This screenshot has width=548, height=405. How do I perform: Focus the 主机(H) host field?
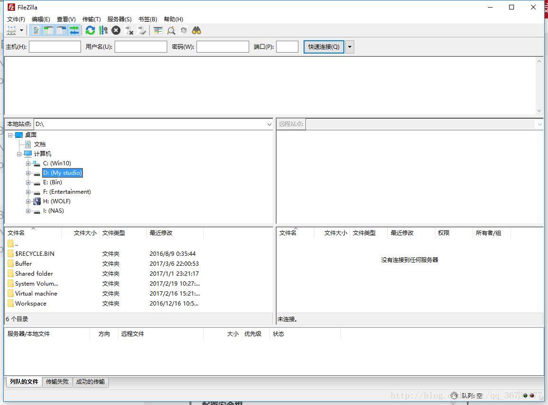click(x=55, y=47)
